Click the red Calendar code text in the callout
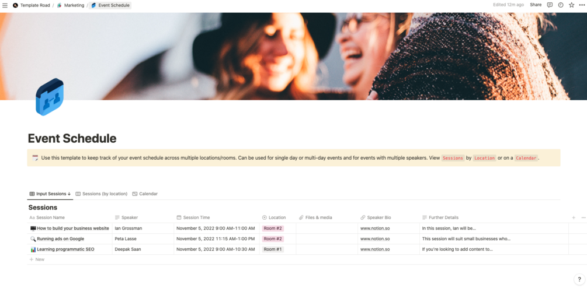Image resolution: width=587 pixels, height=288 pixels. coord(526,158)
